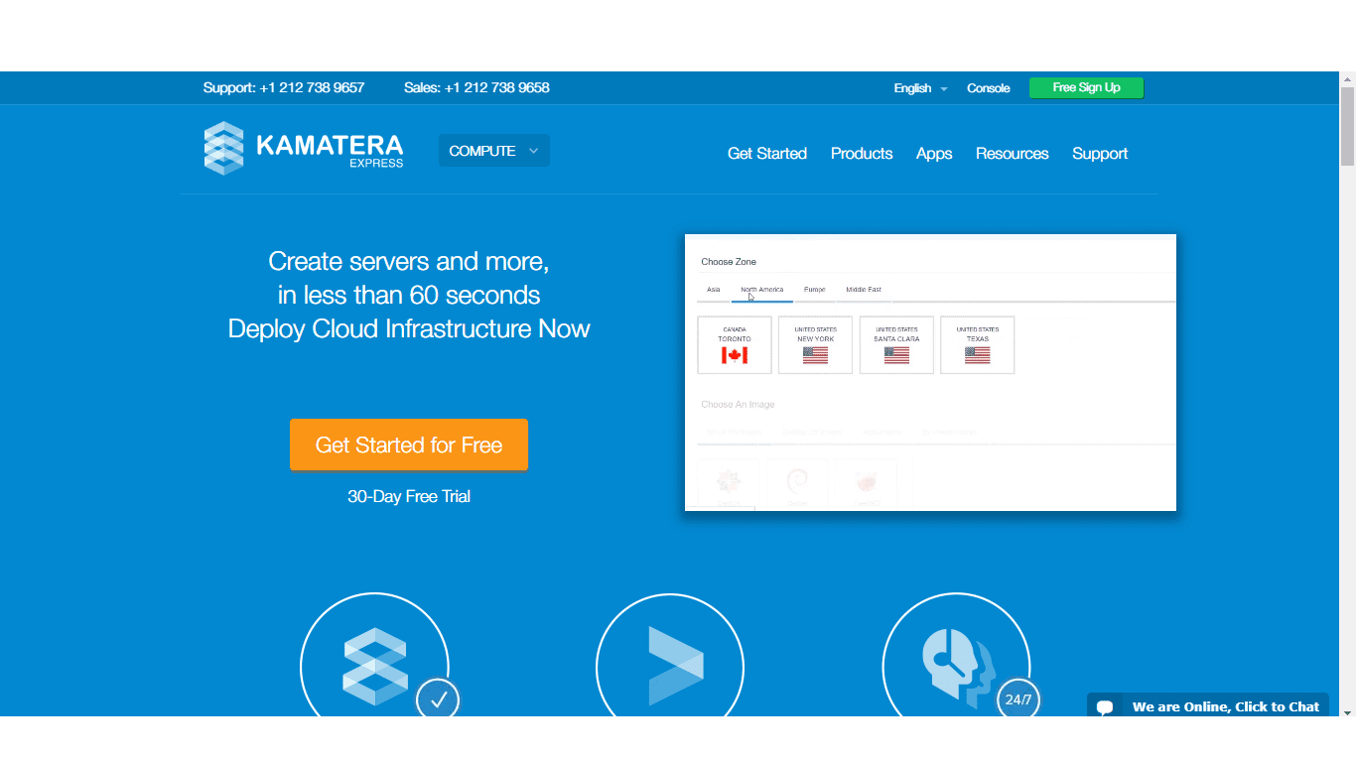The image size is (1356, 762).
Task: Open the English language dropdown
Action: 920,88
